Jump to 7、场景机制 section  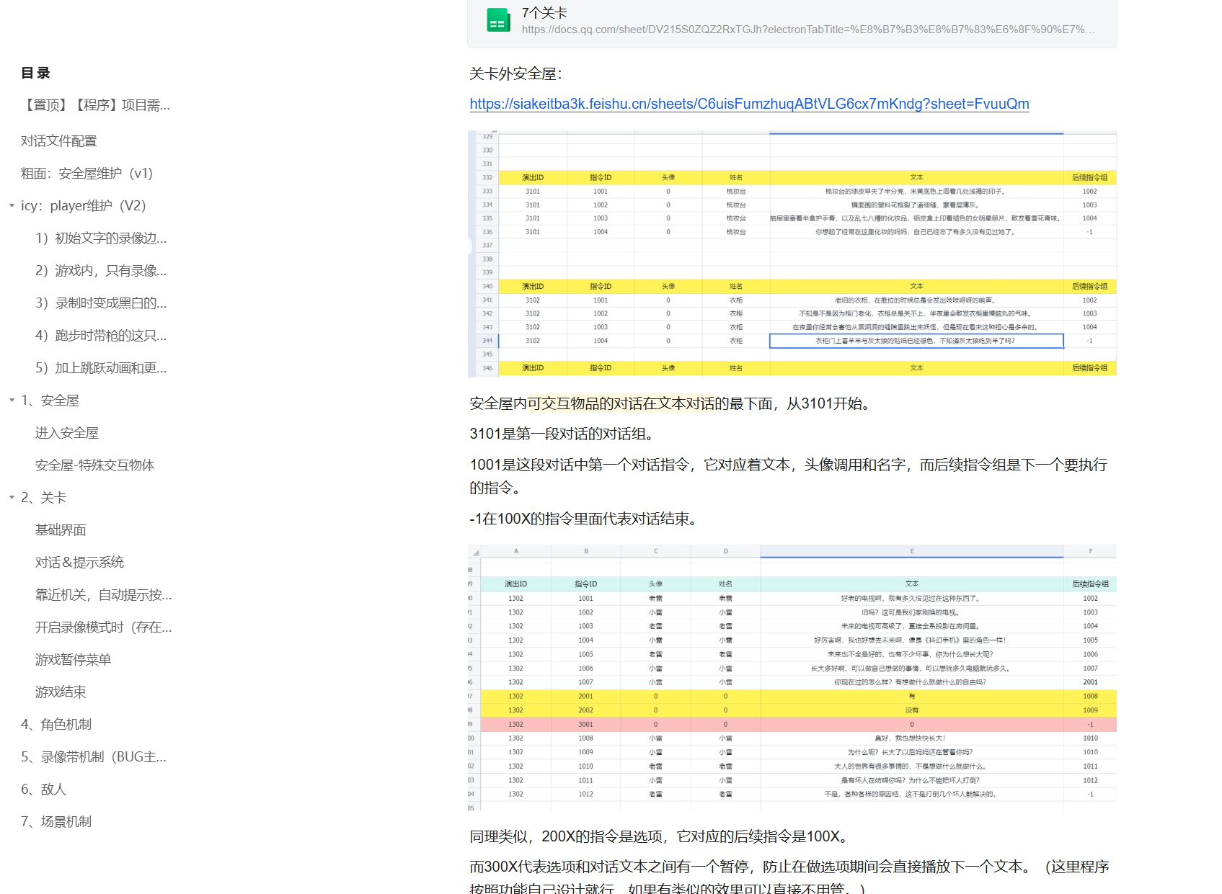tap(56, 822)
